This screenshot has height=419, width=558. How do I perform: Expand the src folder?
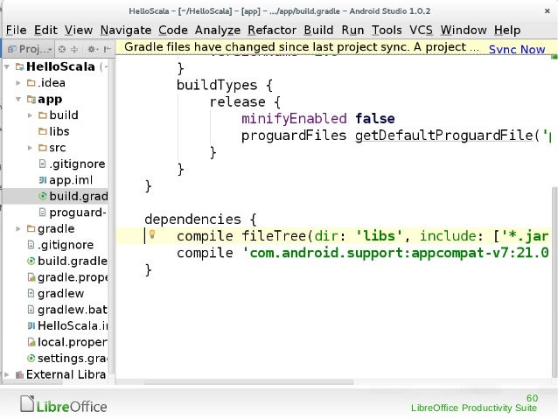point(30,148)
